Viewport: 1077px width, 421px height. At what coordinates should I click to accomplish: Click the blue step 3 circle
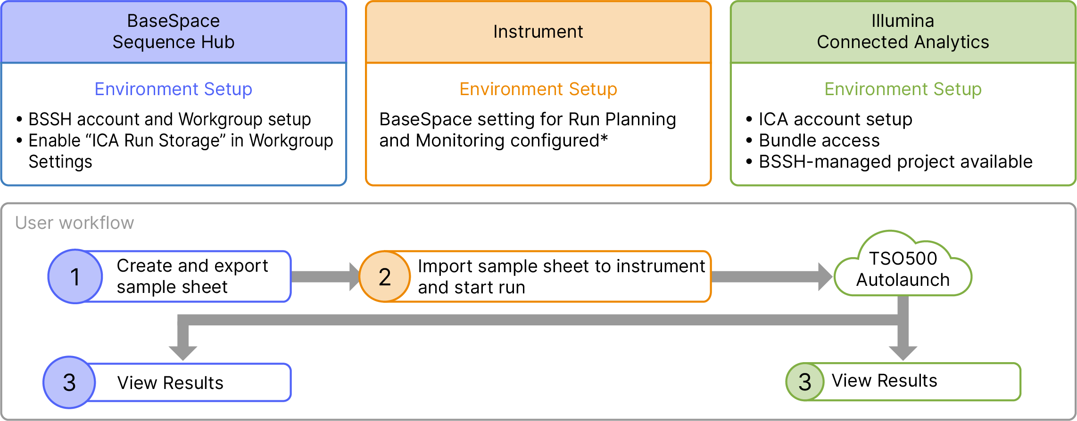click(x=69, y=382)
